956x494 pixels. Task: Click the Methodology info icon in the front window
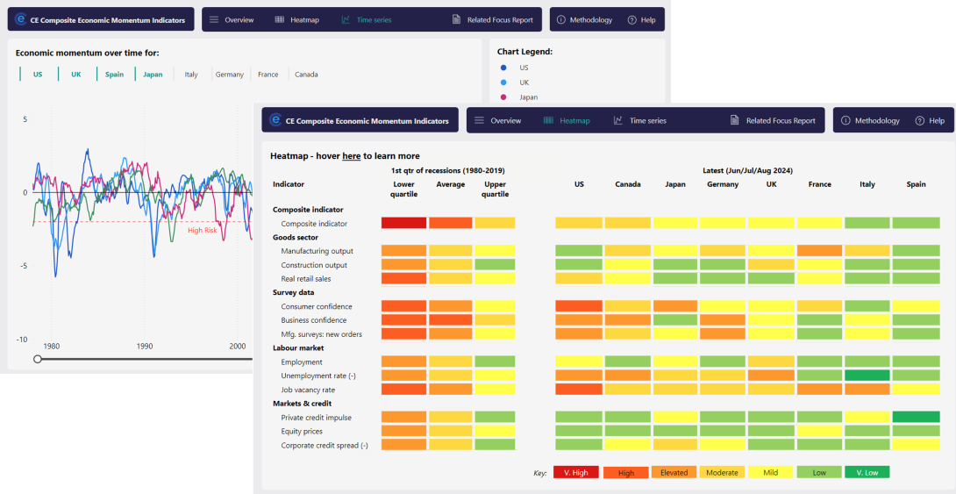(845, 120)
